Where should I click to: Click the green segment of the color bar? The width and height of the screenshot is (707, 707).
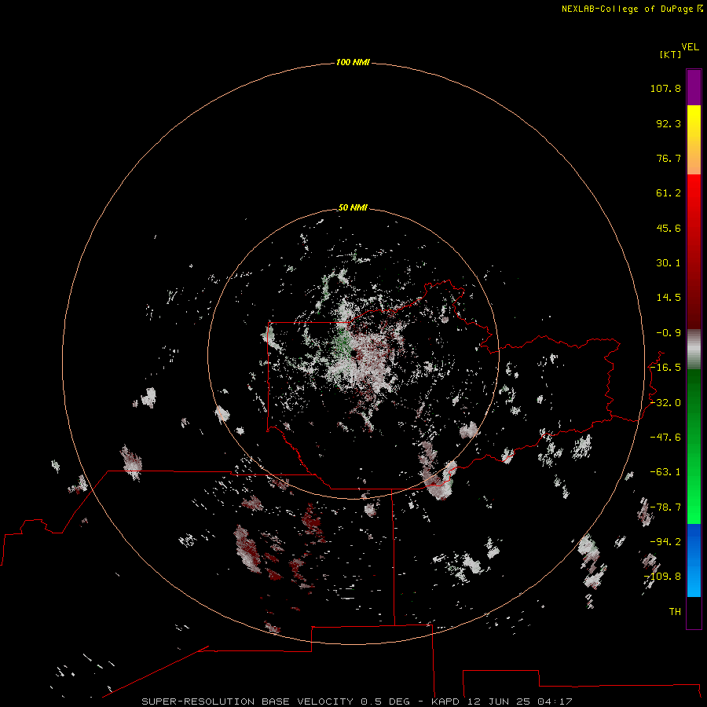(x=694, y=446)
